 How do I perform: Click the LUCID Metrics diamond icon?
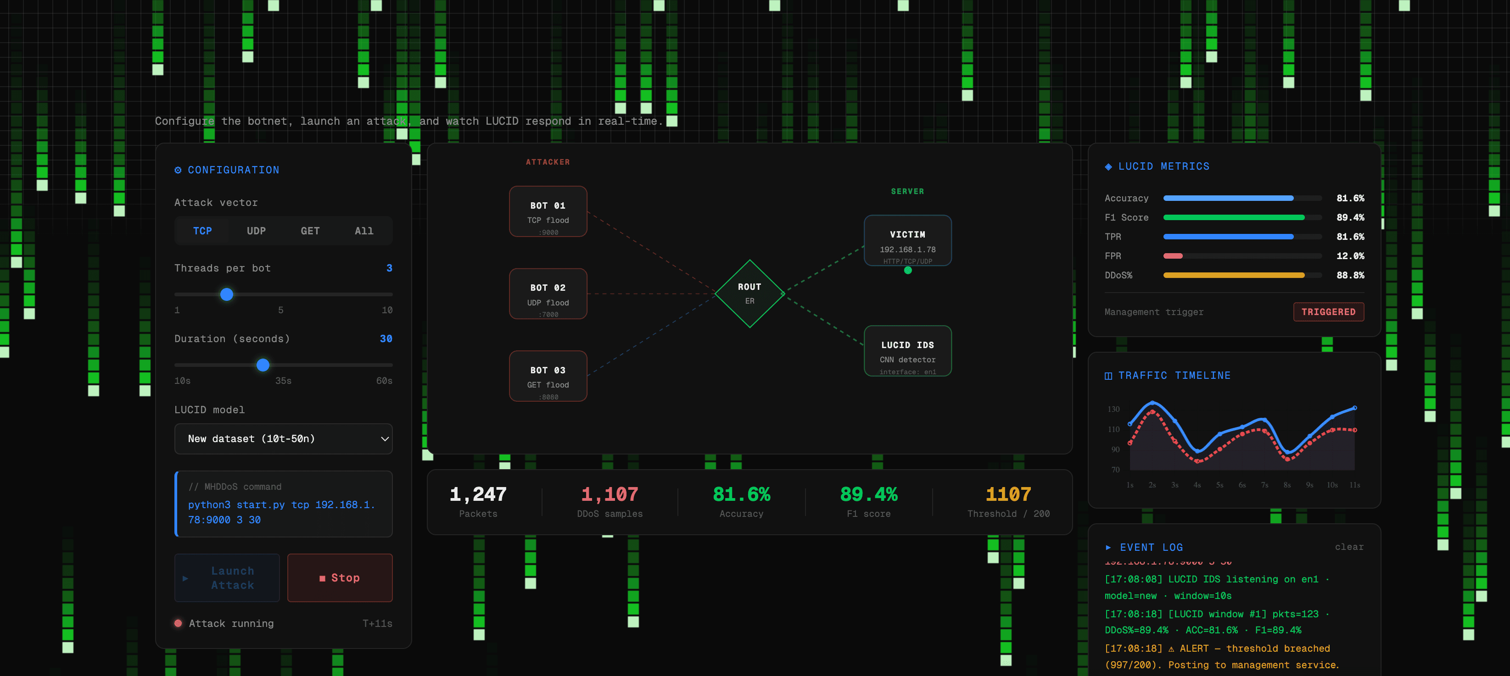coord(1108,167)
